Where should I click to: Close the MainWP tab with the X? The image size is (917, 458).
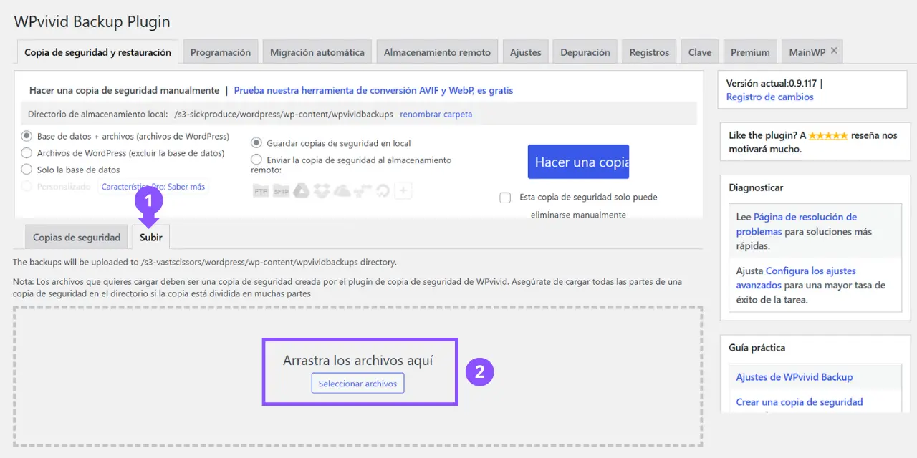pyautogui.click(x=834, y=52)
